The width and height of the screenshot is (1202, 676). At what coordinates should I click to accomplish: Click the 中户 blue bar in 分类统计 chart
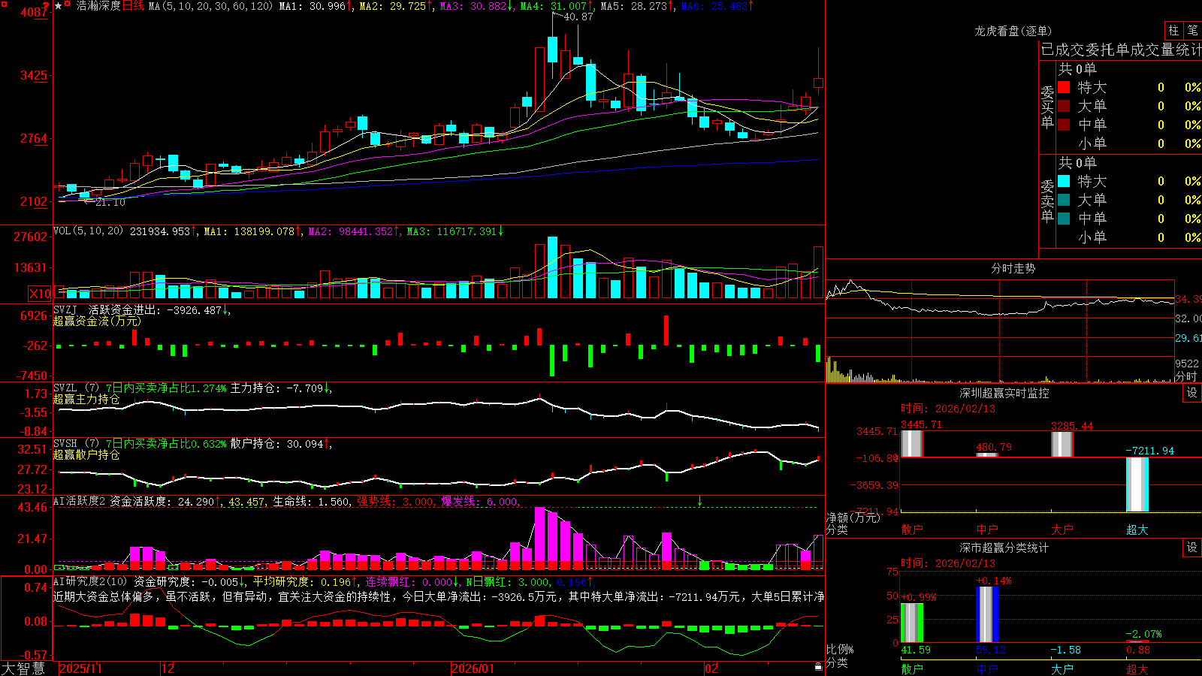coord(987,614)
